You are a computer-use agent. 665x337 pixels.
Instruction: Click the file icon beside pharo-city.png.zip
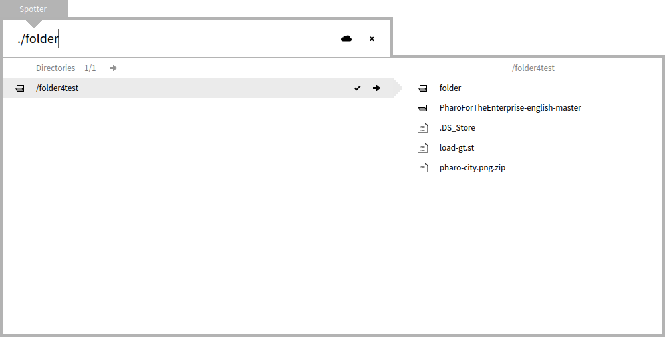423,167
